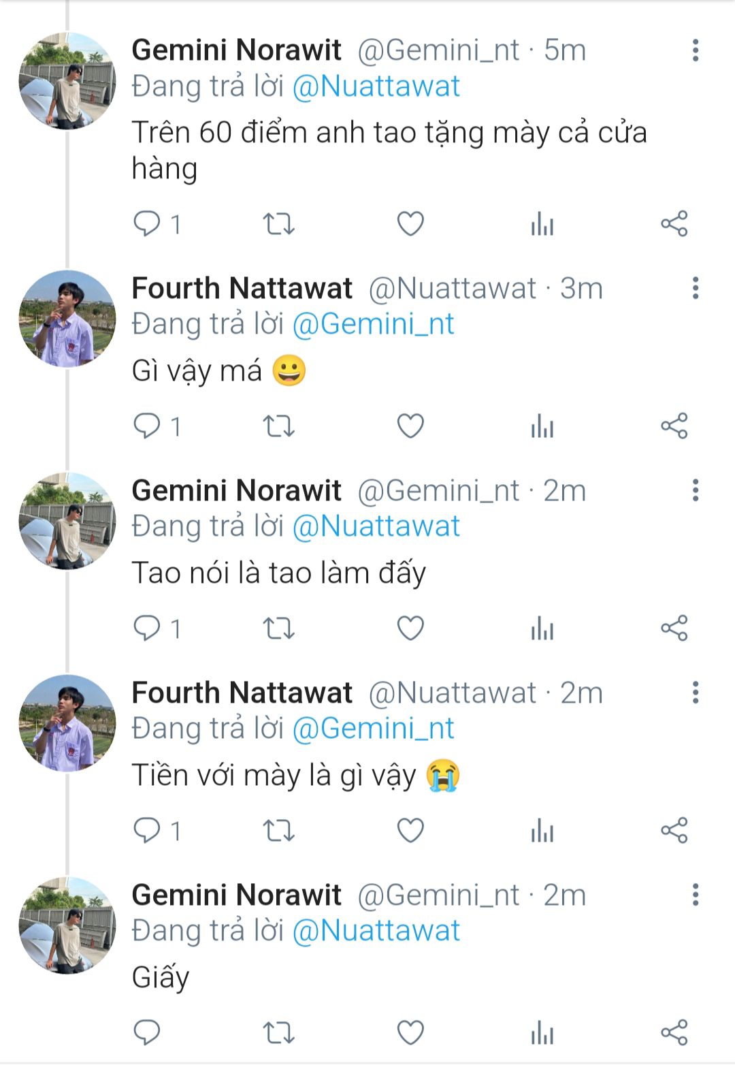Image resolution: width=735 pixels, height=1065 pixels.
Task: Reply to the "Giấy" tweet
Action: pos(146,1032)
